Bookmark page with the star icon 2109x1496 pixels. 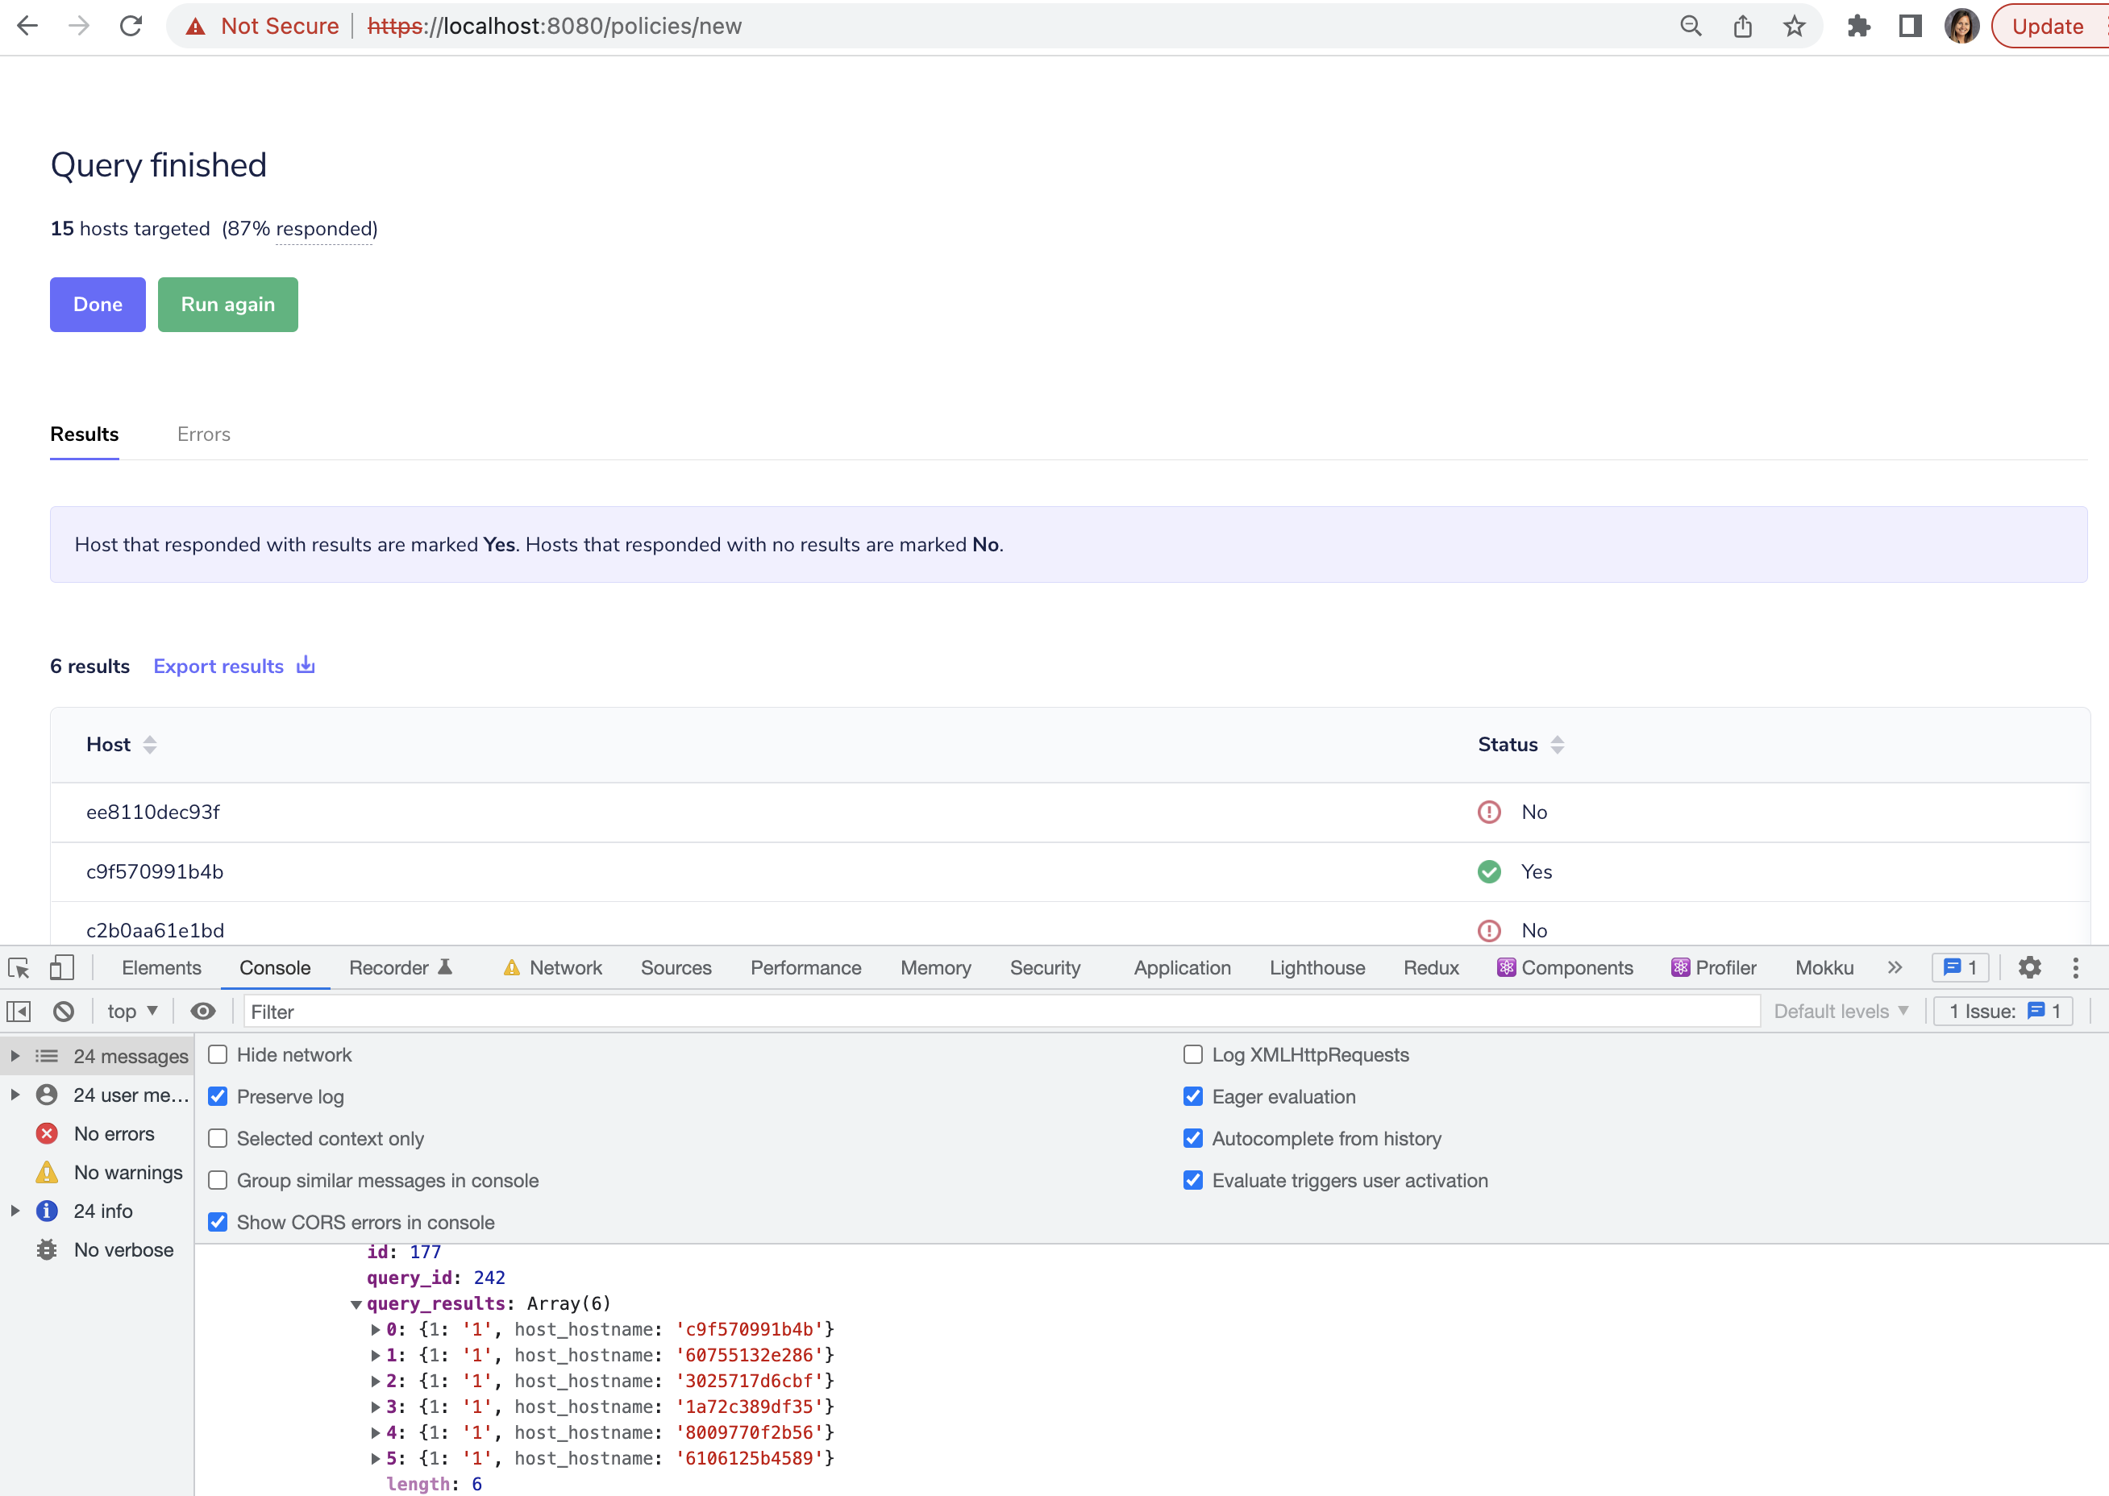coord(1793,26)
